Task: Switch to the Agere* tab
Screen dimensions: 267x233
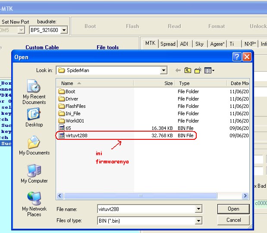Action: [x=217, y=44]
